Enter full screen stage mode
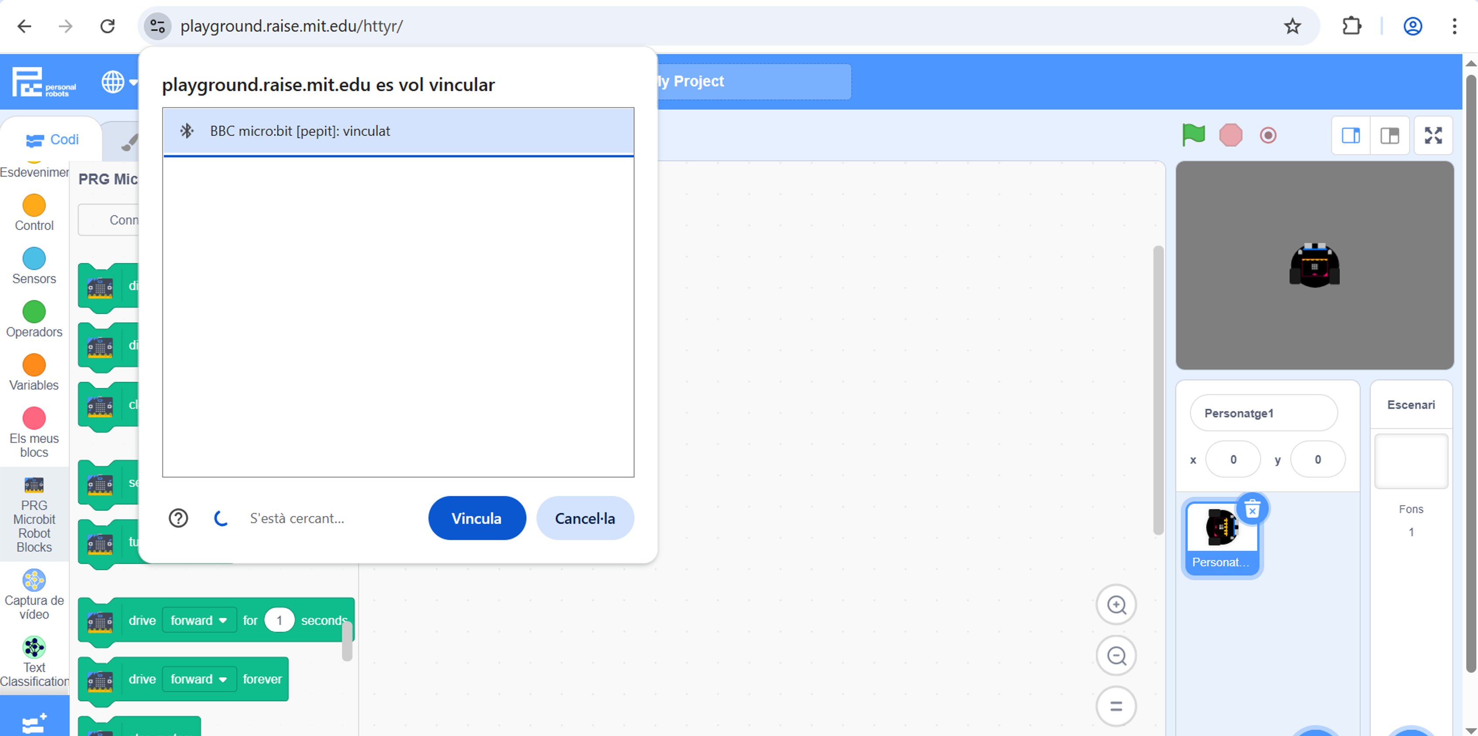This screenshot has width=1478, height=736. tap(1433, 136)
